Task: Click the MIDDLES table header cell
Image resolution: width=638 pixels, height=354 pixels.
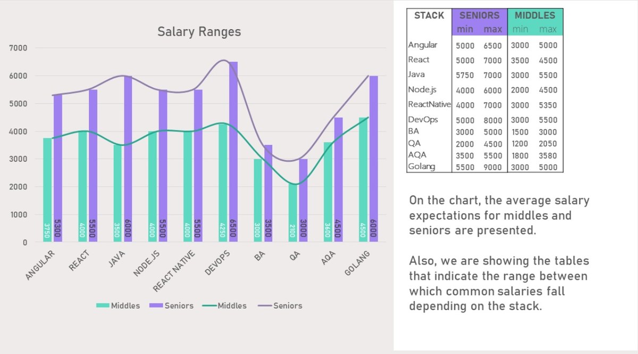Action: click(x=535, y=16)
